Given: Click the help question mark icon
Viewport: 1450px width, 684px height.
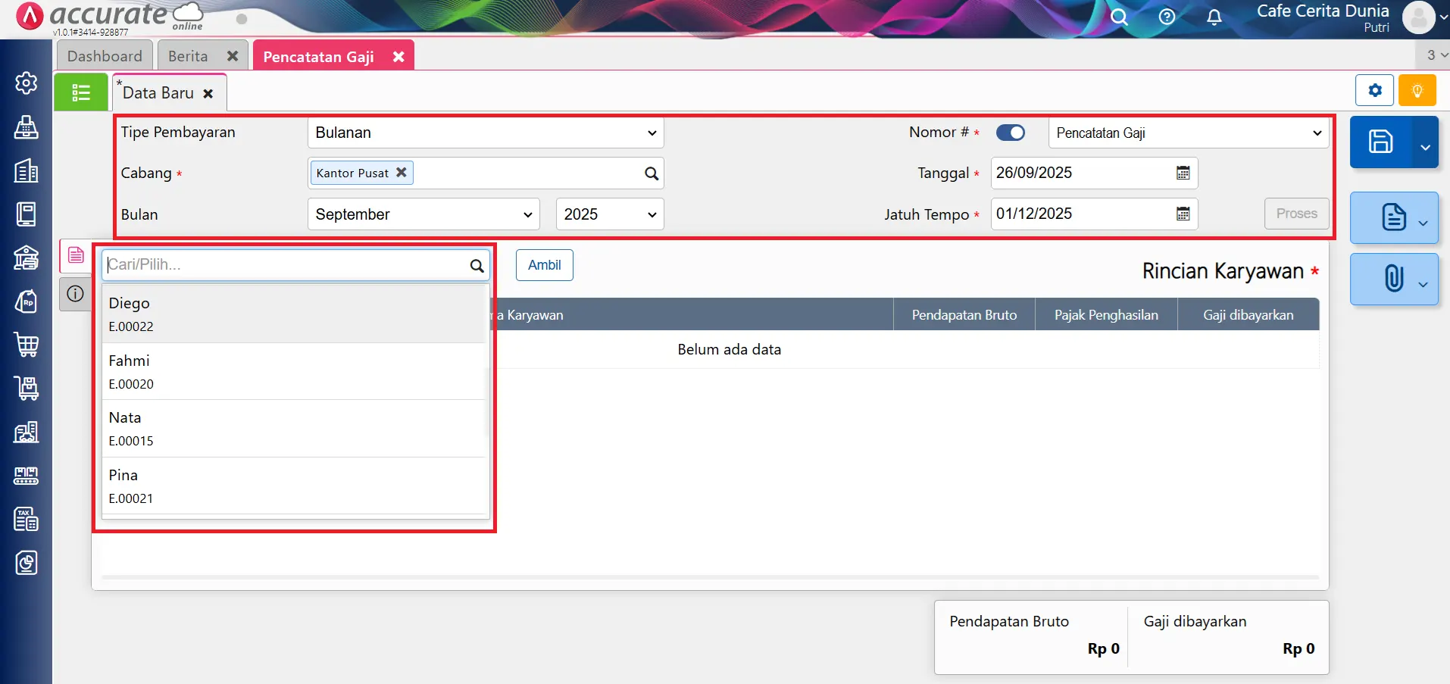Looking at the screenshot, I should pyautogui.click(x=1167, y=17).
